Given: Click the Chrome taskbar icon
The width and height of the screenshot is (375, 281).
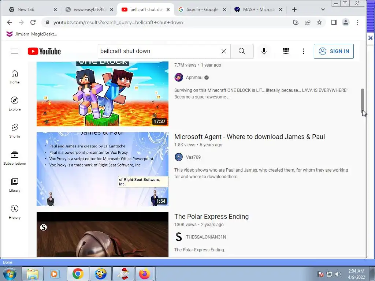Looking at the screenshot, I should click(x=78, y=274).
